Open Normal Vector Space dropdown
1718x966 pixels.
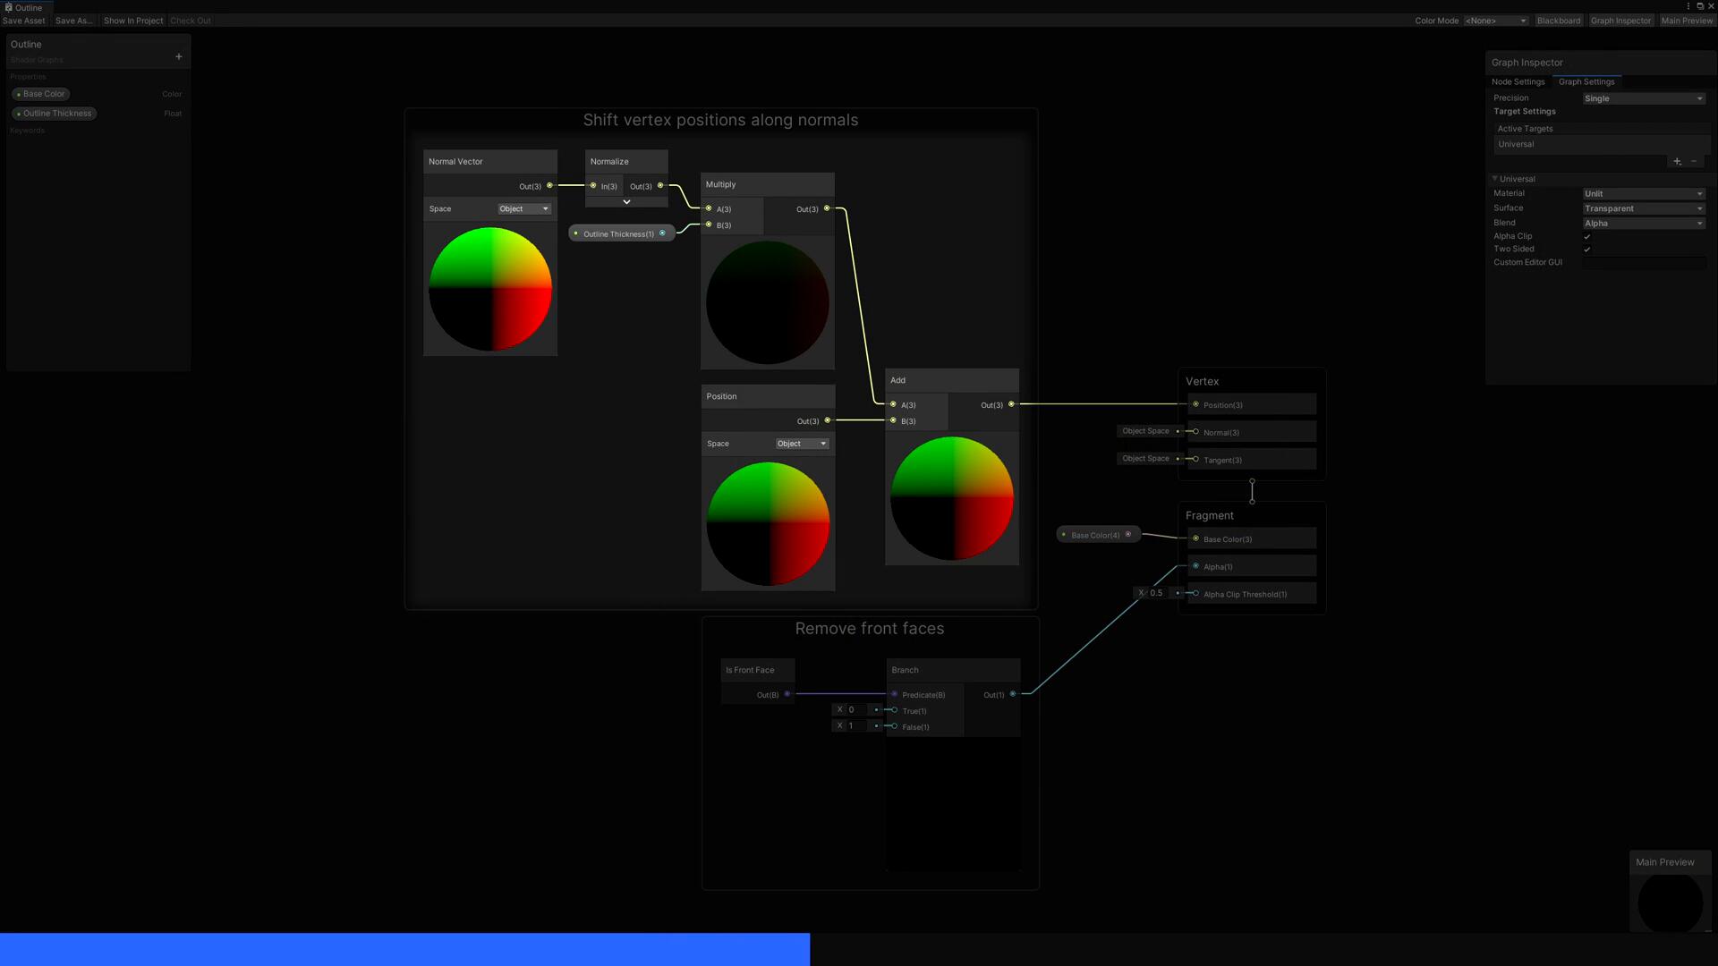[524, 208]
